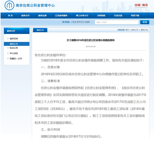Select 通知公告 in the left sidebar
The width and height of the screenshot is (154, 148).
[17, 44]
